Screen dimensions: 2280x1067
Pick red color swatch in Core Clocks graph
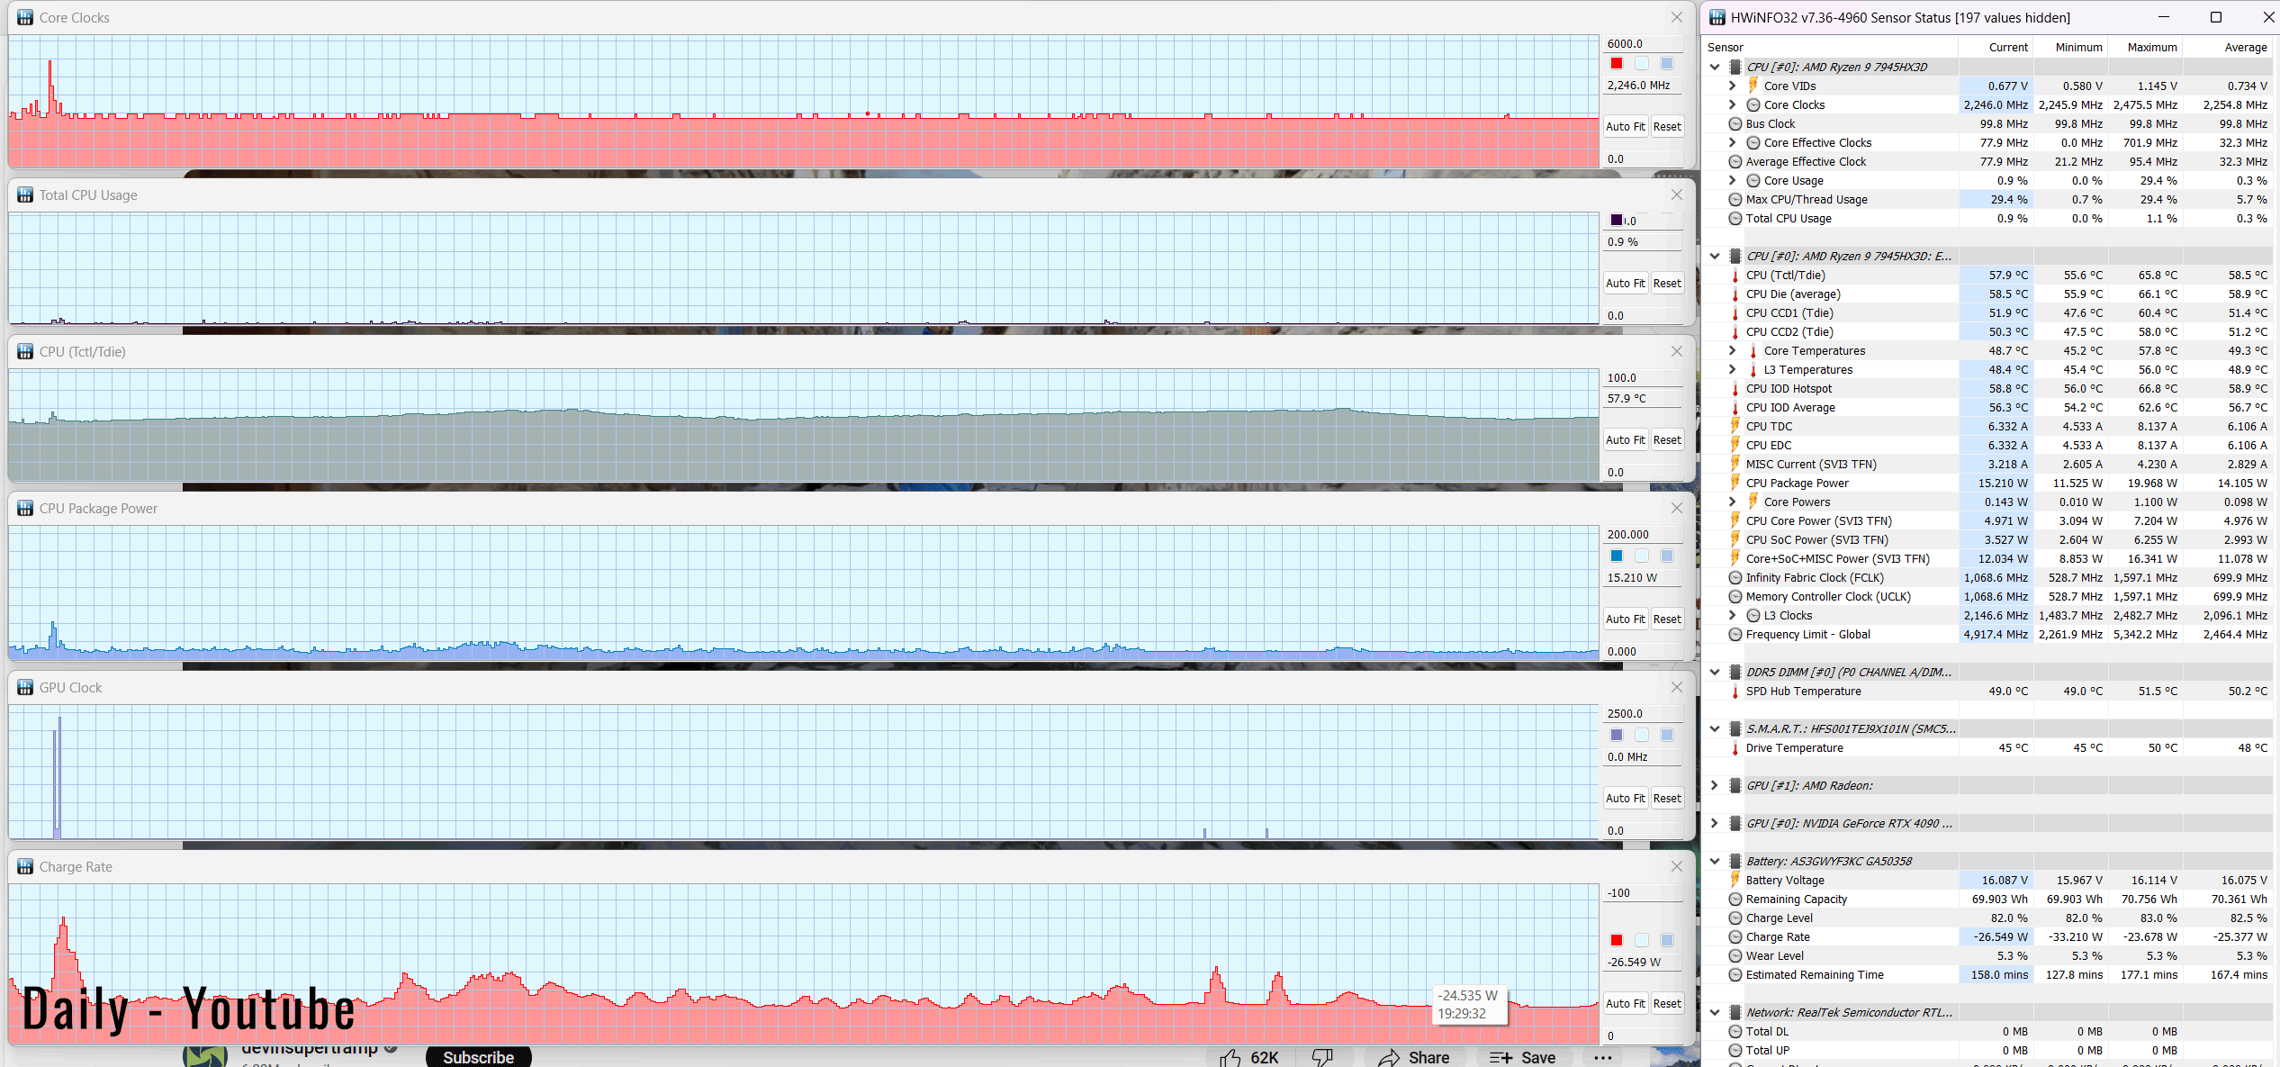pyautogui.click(x=1617, y=63)
